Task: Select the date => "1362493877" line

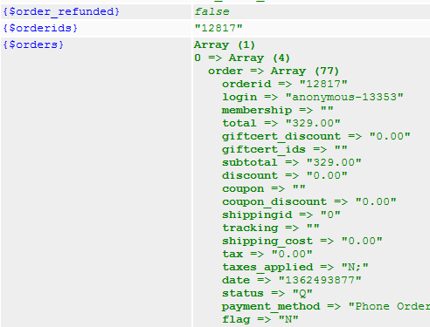Action: pos(292,280)
